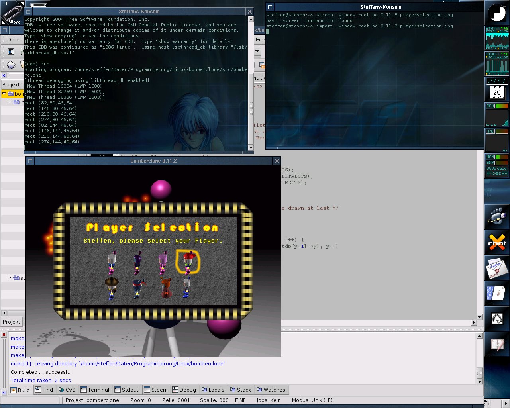The height and width of the screenshot is (408, 510).
Task: Open the toolbar dropdown arrow near Eins
Action: click(x=257, y=51)
